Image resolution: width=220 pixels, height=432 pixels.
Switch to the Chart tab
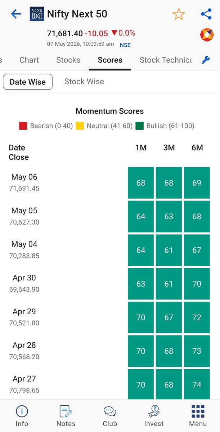point(29,60)
